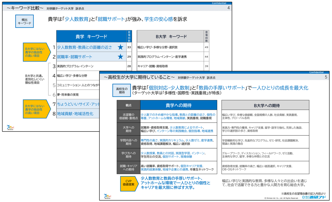Select the B大学 キーワード table header
Screen dimensions: 332x202
click(170, 37)
